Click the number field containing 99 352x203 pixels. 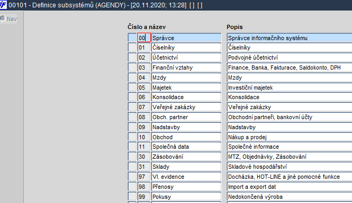tap(144, 197)
